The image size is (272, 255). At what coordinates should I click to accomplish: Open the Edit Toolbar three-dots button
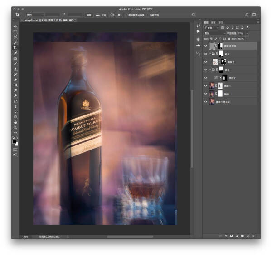15,133
